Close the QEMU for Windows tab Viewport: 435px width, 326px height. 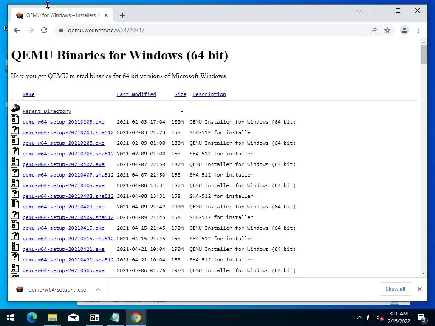click(x=106, y=15)
